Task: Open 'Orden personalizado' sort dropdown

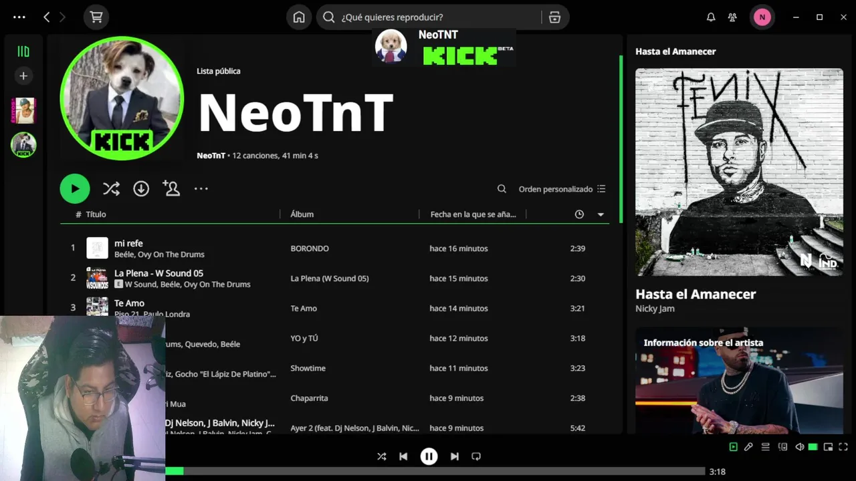Action: pos(562,189)
